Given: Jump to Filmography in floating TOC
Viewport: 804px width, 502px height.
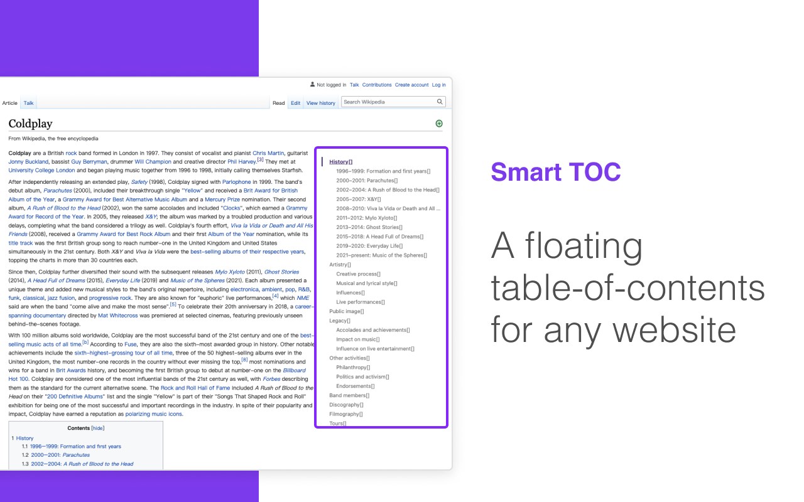Looking at the screenshot, I should pyautogui.click(x=346, y=414).
